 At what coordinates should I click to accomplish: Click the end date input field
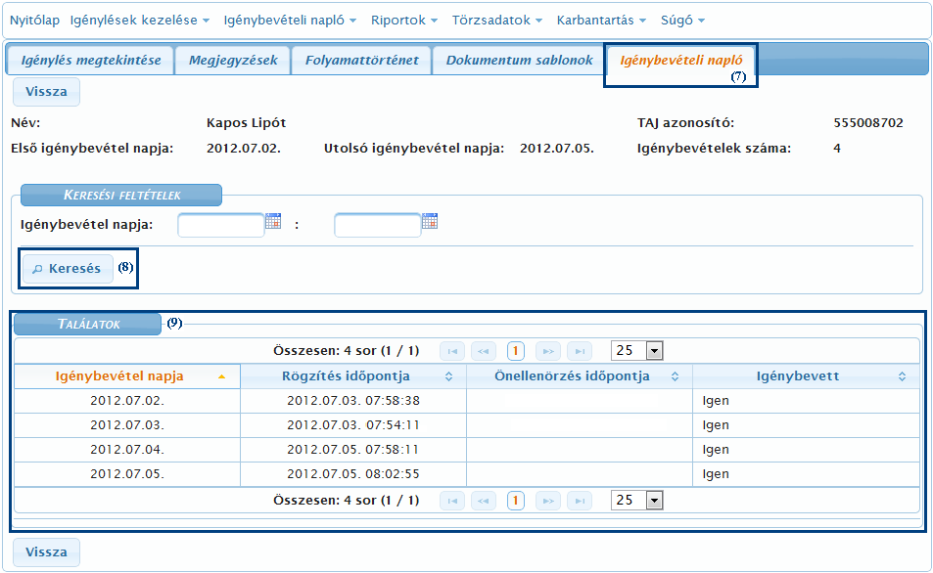(377, 225)
